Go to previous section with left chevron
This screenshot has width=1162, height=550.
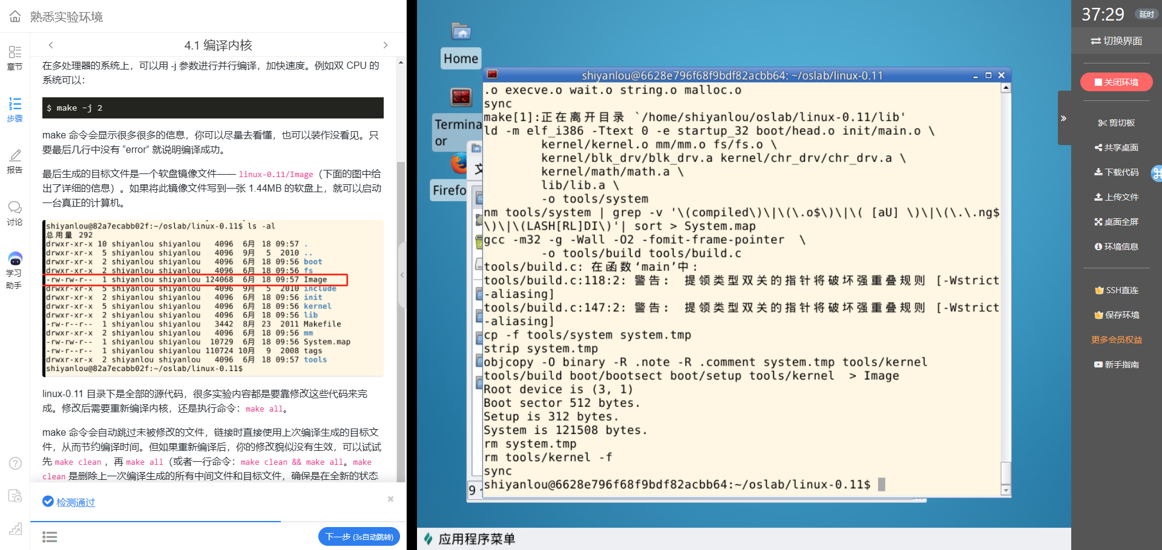click(51, 45)
